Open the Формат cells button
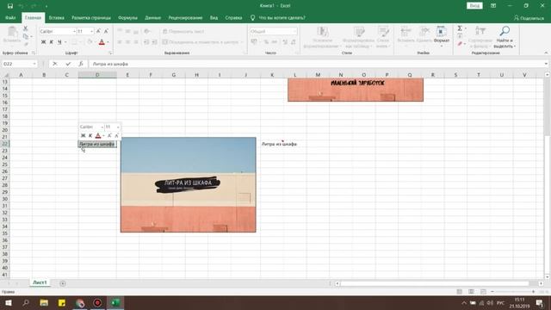The width and height of the screenshot is (551, 310). (x=442, y=36)
